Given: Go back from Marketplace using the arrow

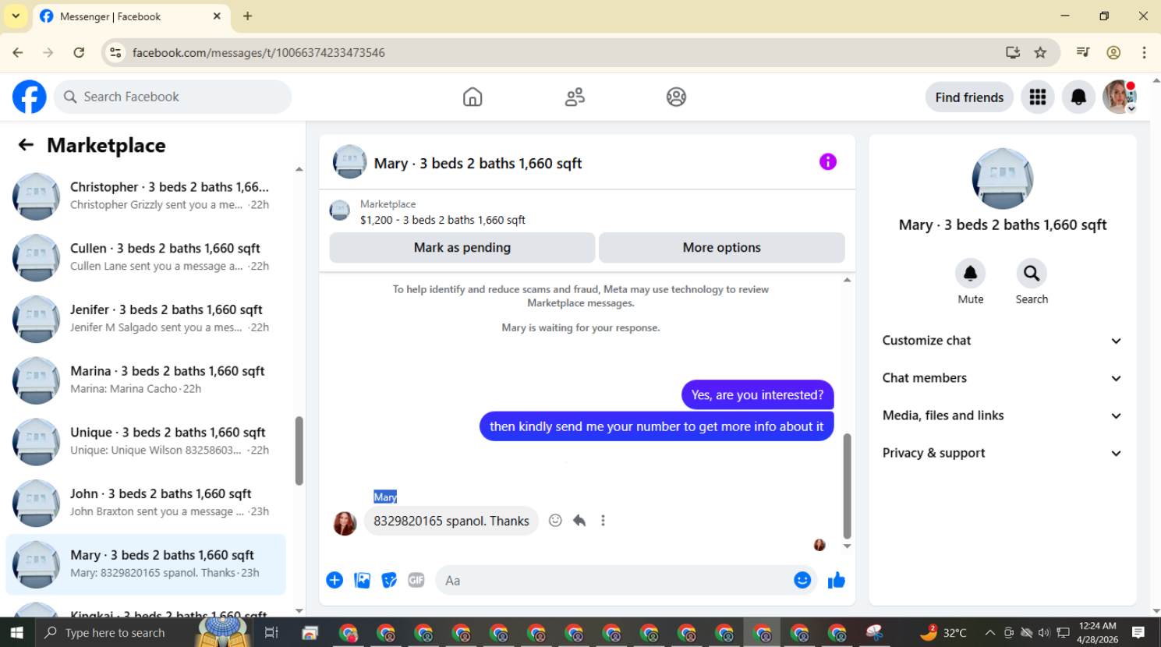Looking at the screenshot, I should pos(26,145).
